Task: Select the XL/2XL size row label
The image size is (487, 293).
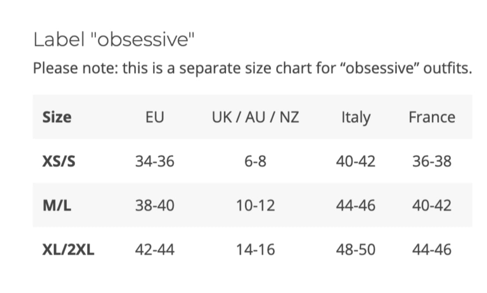Action: [68, 250]
